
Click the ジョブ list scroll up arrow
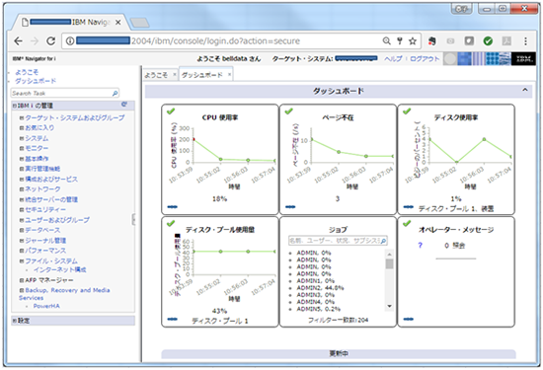390,255
